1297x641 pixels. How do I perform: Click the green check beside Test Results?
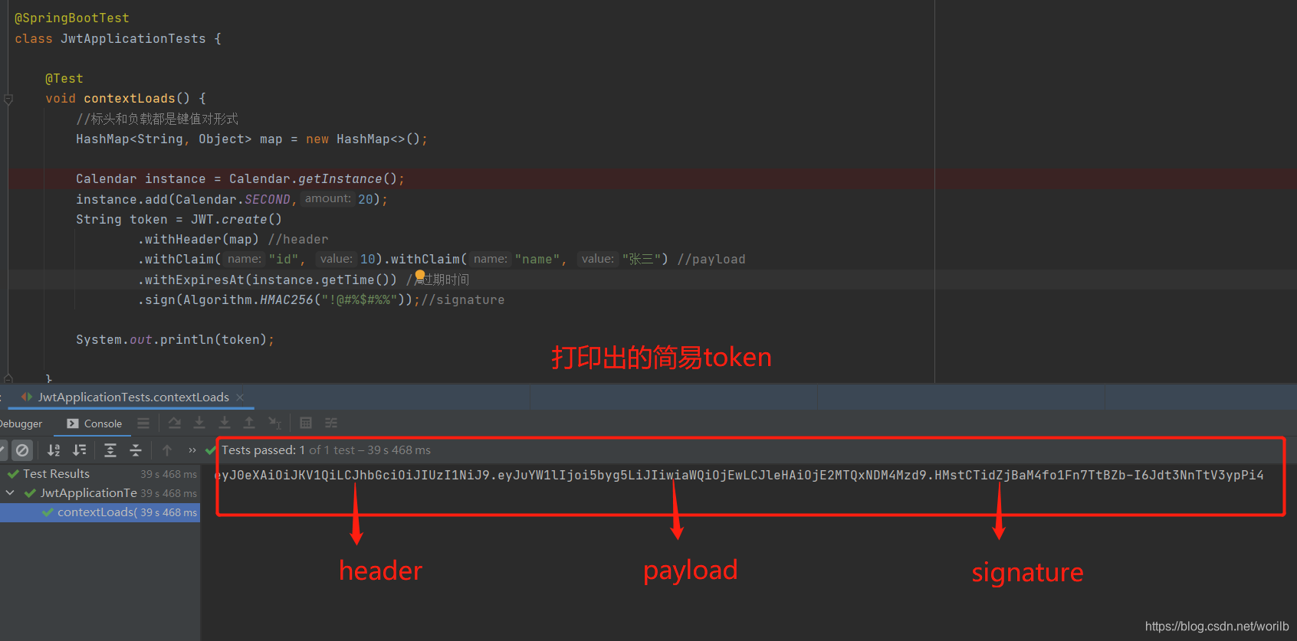(x=13, y=474)
